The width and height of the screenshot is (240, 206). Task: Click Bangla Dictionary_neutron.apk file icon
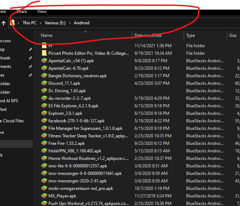click(44, 76)
